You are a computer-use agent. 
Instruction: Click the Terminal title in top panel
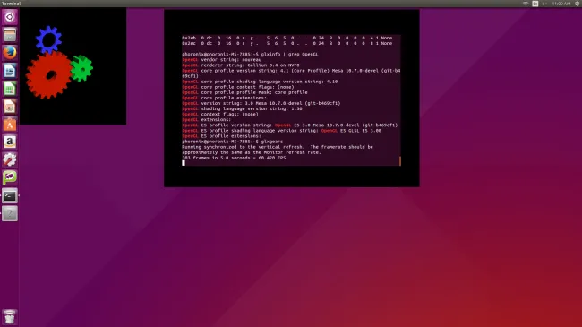pos(11,4)
